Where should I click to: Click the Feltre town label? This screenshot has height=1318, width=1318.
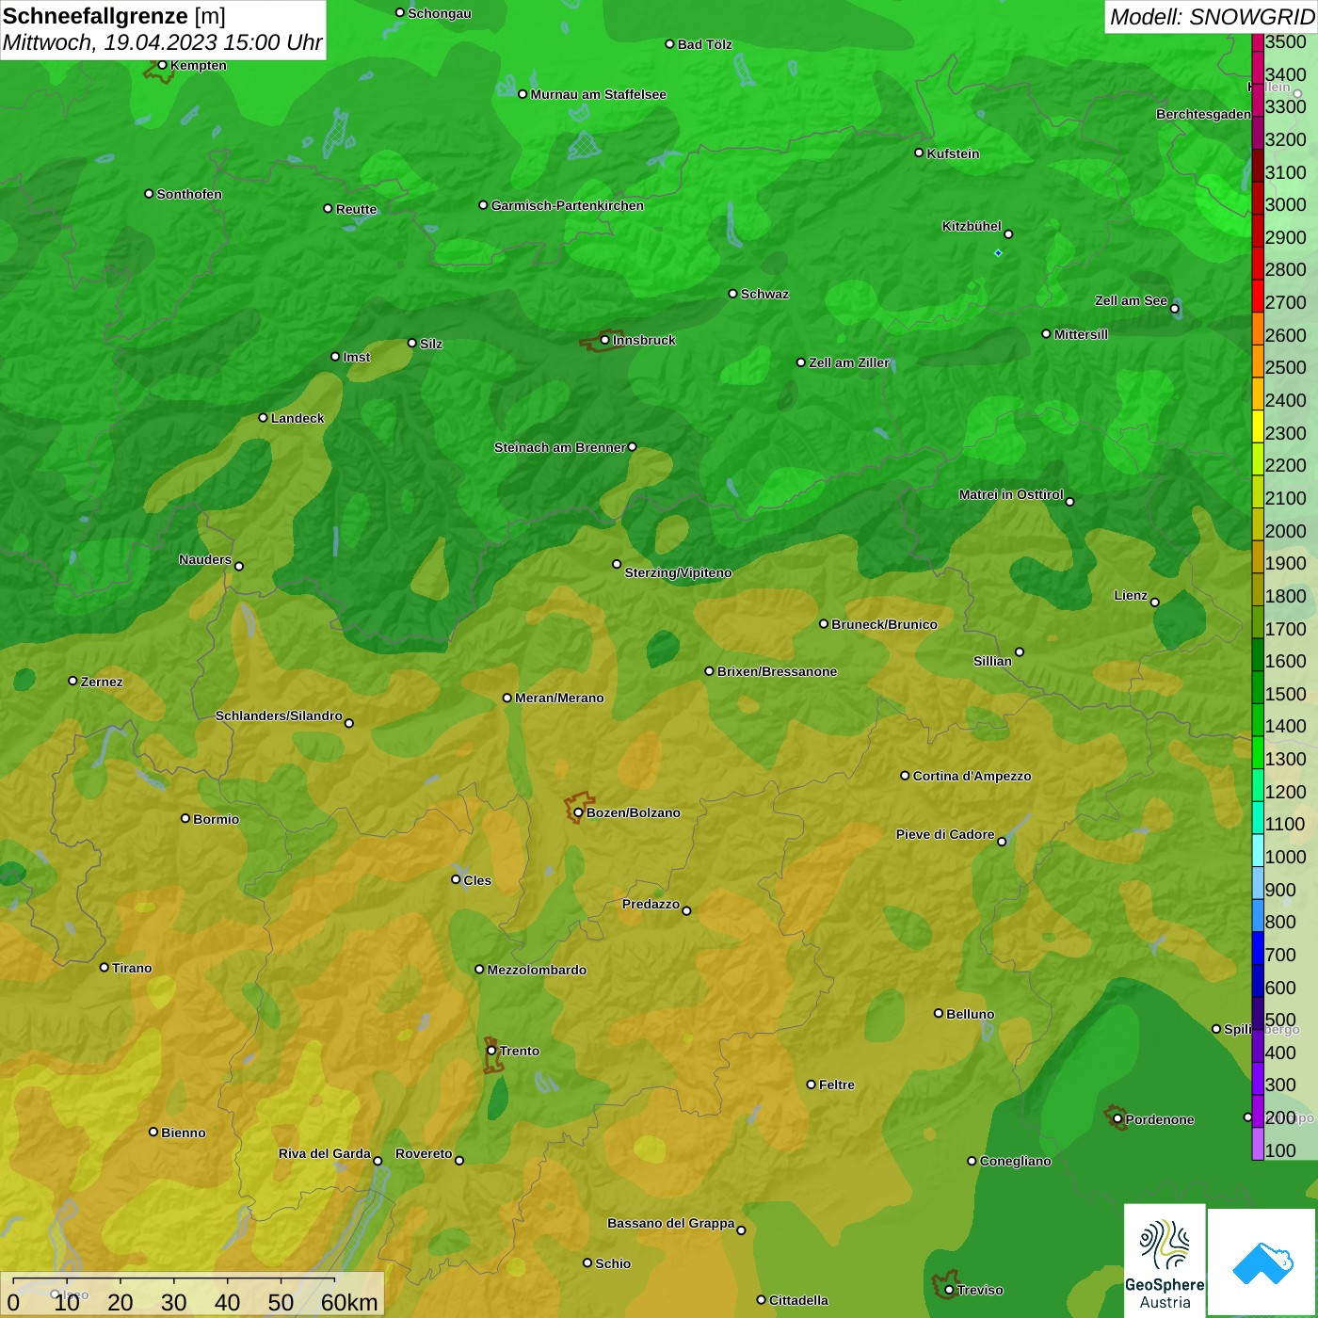click(837, 1085)
